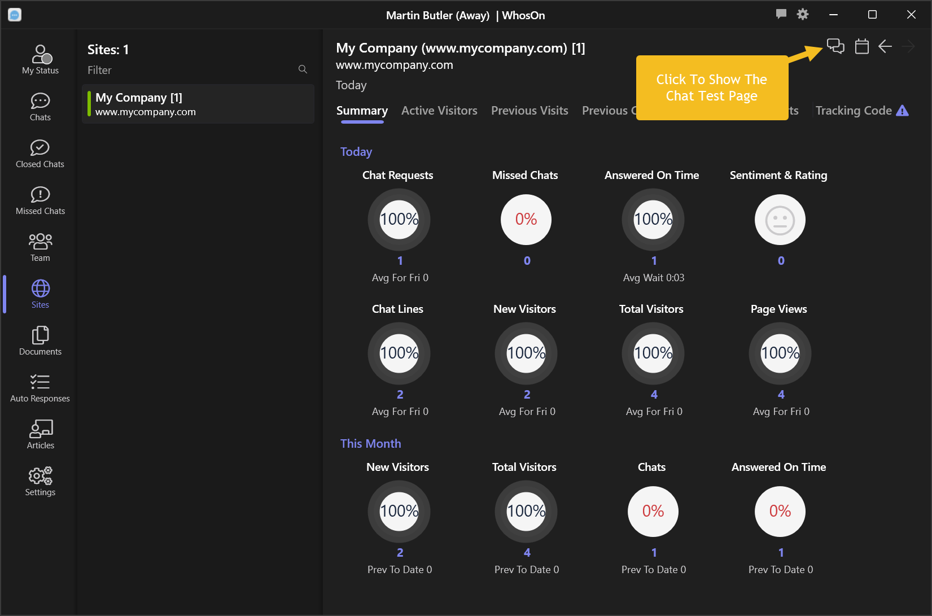Click This Month Answered On Time gauge
932x616 pixels.
coord(780,512)
